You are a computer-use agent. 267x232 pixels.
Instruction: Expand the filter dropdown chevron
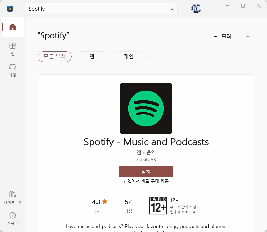coord(248,37)
